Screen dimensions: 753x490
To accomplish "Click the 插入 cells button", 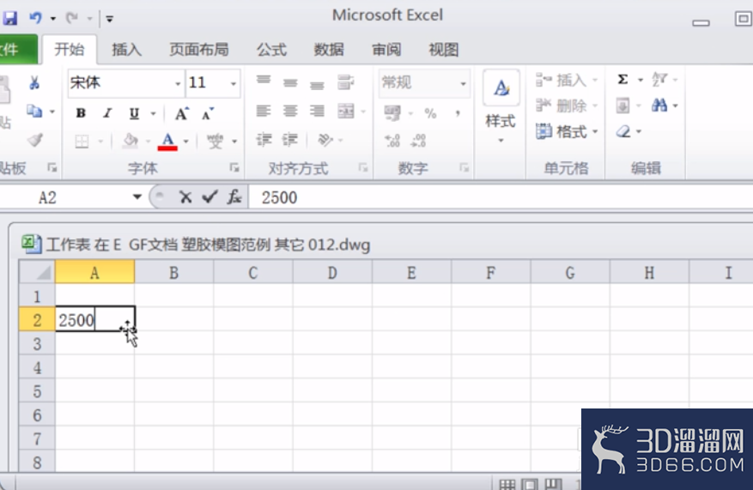I will (x=567, y=80).
